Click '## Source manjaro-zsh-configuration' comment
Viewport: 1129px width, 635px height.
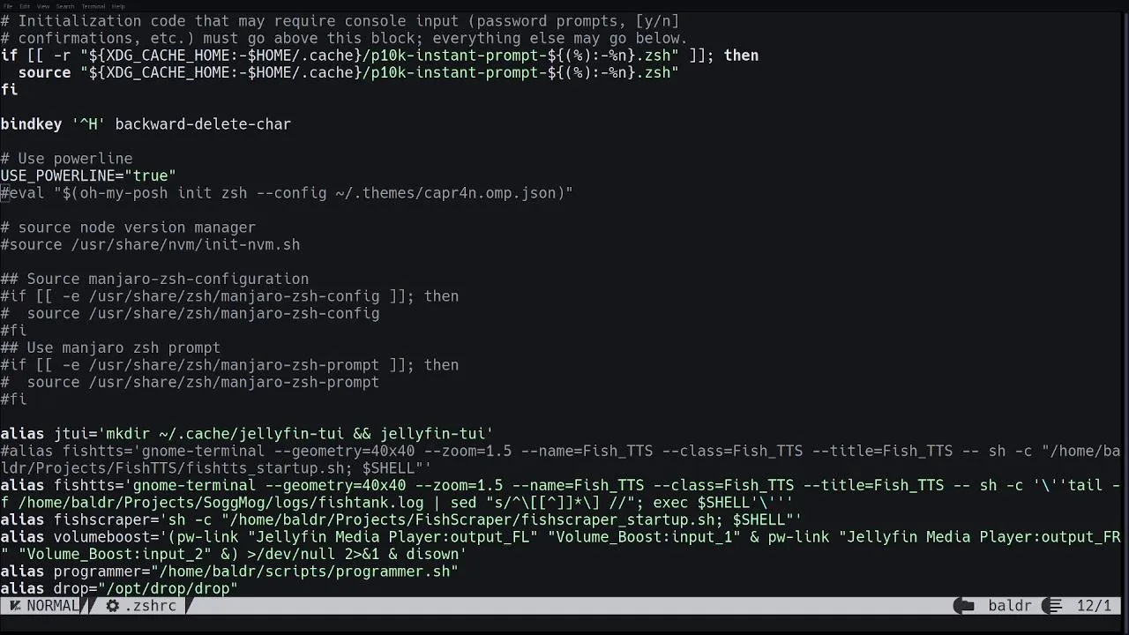pos(154,279)
